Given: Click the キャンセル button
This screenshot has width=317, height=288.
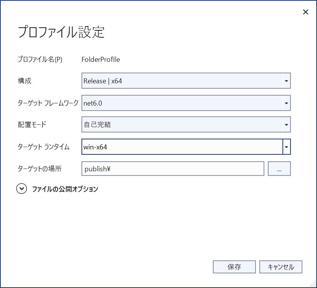Looking at the screenshot, I should pyautogui.click(x=281, y=267).
